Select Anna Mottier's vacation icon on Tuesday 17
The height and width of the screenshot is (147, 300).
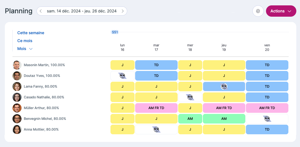pyautogui.click(x=156, y=129)
